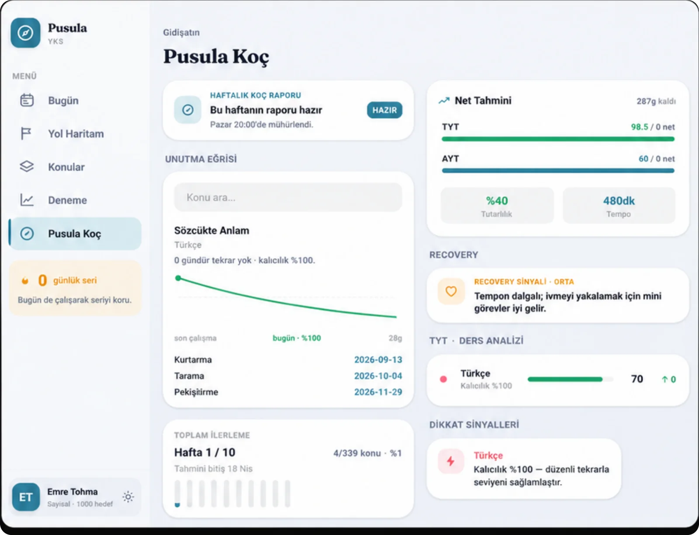Click the flame icon beside günlük seri
Screen dimensions: 699x535
25,280
